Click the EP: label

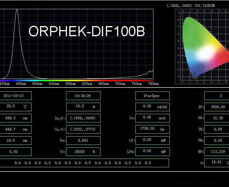[201, 152]
